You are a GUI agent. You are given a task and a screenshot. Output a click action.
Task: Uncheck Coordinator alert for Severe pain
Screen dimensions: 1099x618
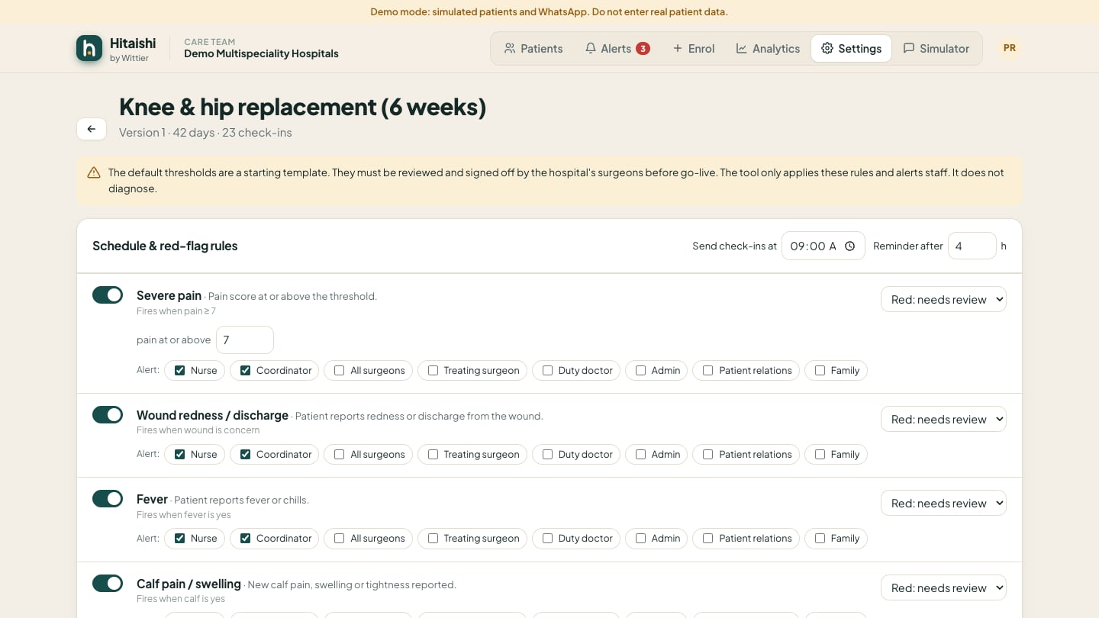[x=246, y=371]
